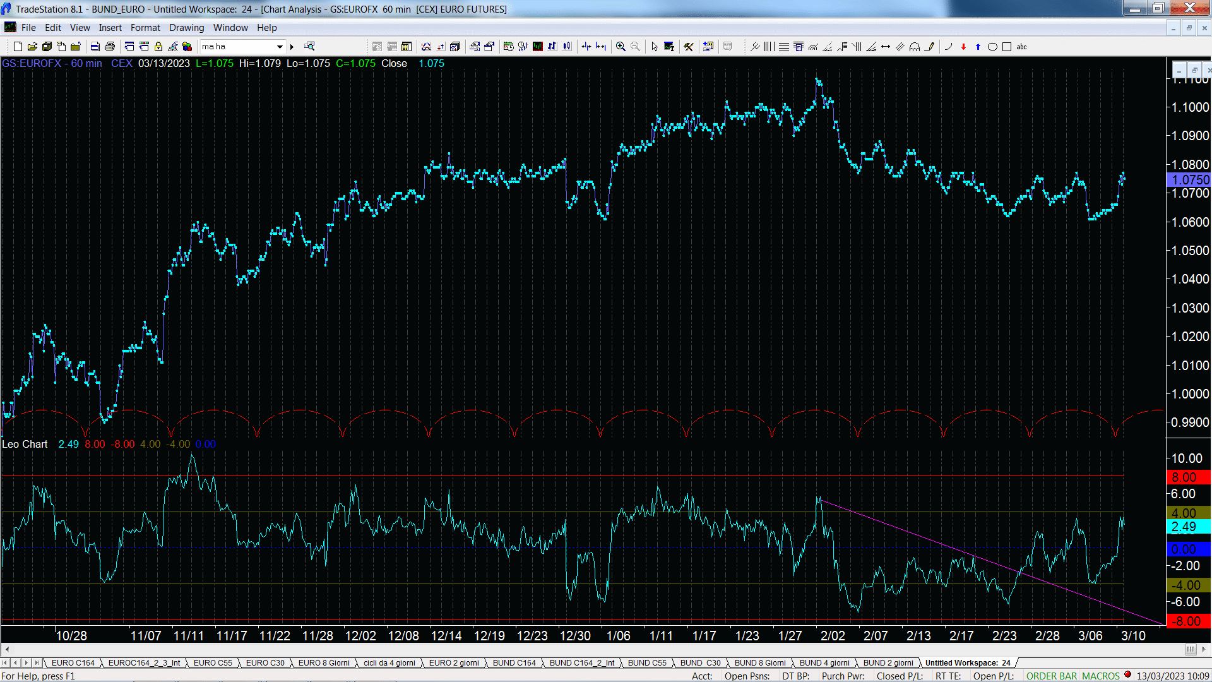The width and height of the screenshot is (1212, 682).
Task: Select the abc text drawing tool
Action: 1022,47
